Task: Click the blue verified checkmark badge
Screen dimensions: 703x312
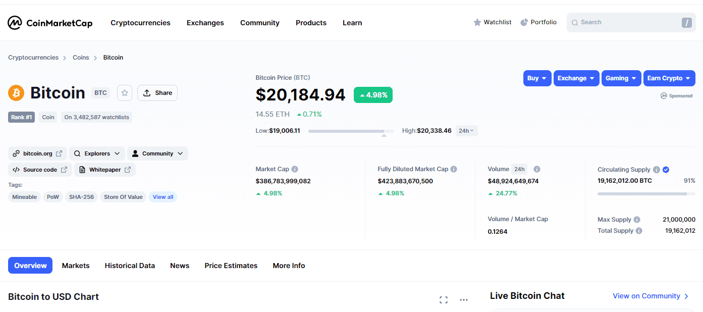Action: click(666, 170)
